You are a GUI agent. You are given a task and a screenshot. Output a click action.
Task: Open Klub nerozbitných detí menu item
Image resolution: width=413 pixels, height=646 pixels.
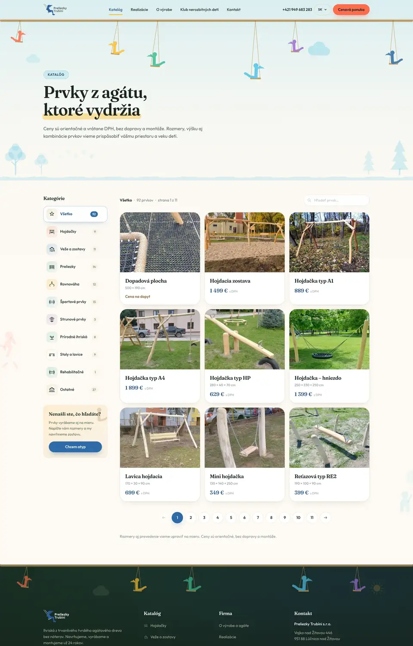[199, 9]
